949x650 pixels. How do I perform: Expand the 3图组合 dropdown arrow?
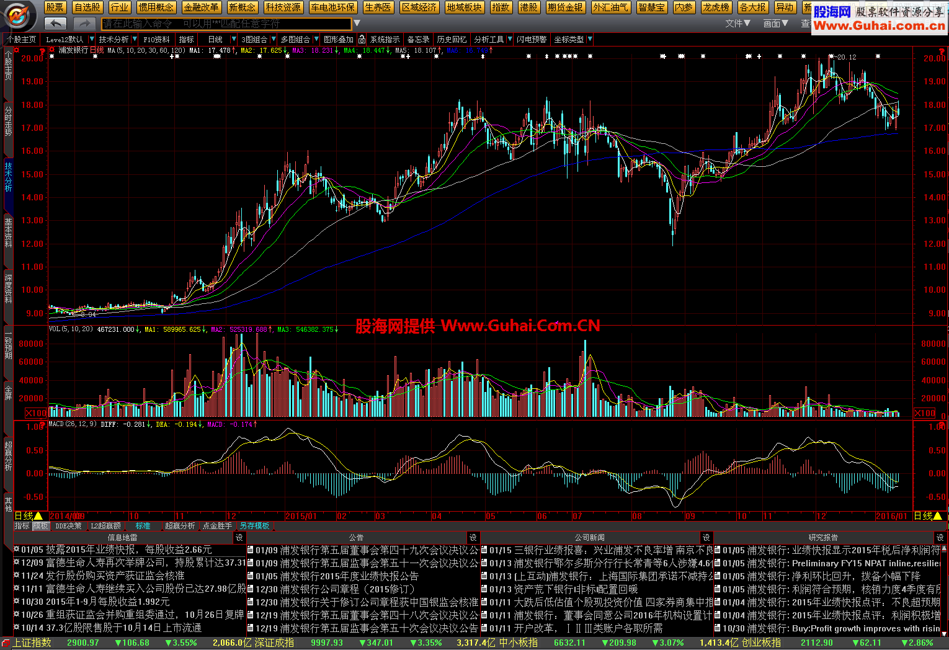[x=272, y=39]
